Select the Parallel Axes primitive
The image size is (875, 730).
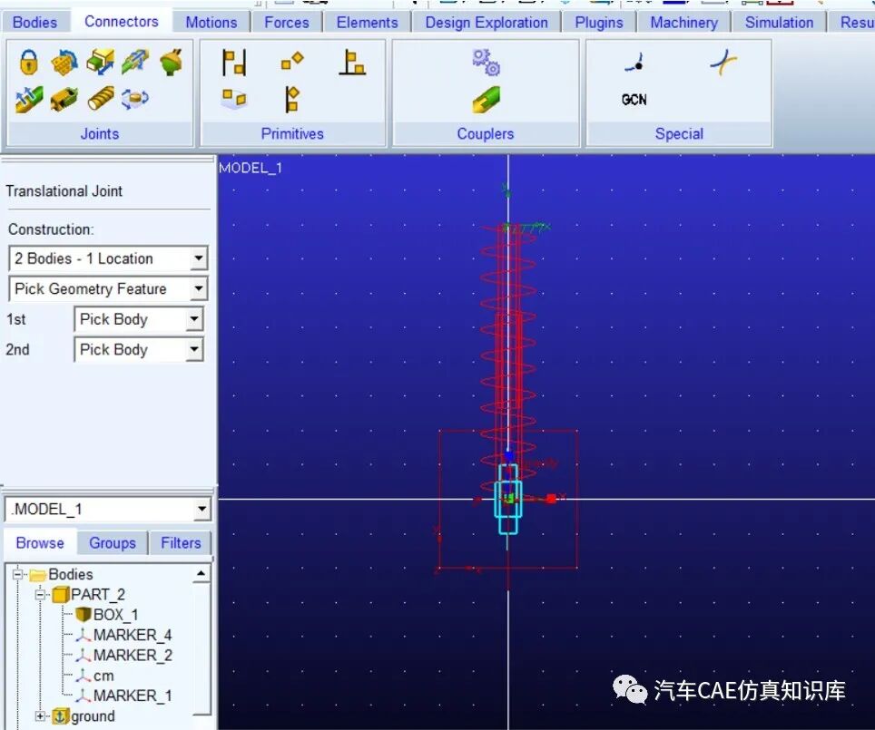coord(234,63)
